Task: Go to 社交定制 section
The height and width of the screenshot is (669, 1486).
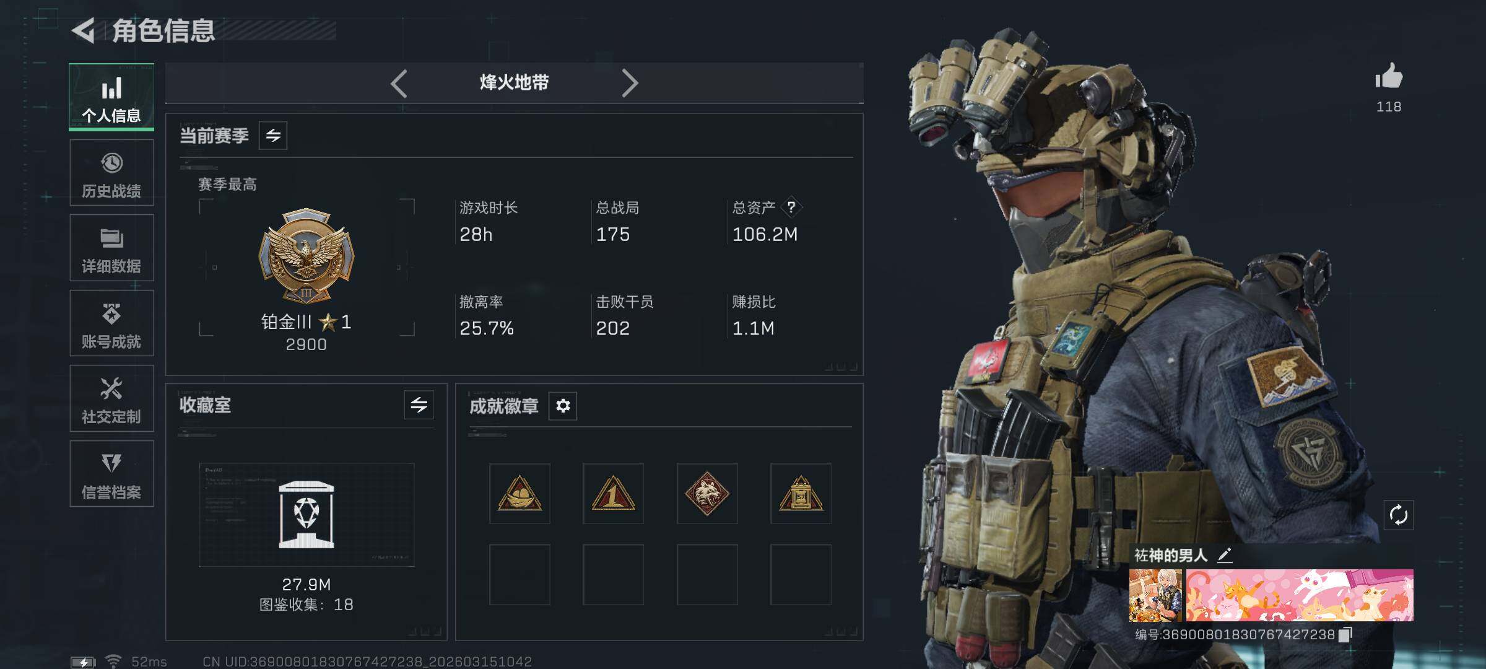Action: click(x=111, y=398)
